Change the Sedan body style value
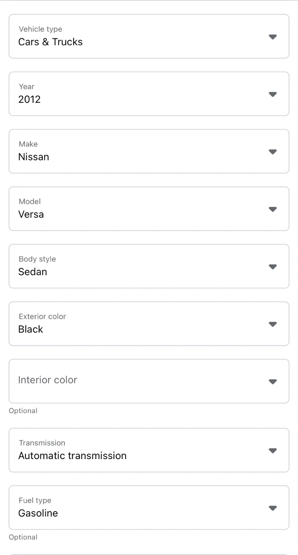This screenshot has width=298, height=555. (x=33, y=272)
